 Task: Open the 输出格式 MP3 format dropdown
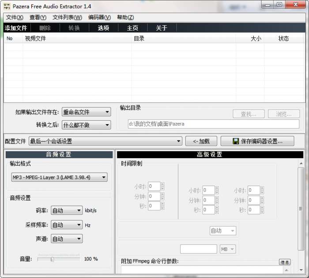pyautogui.click(x=59, y=177)
